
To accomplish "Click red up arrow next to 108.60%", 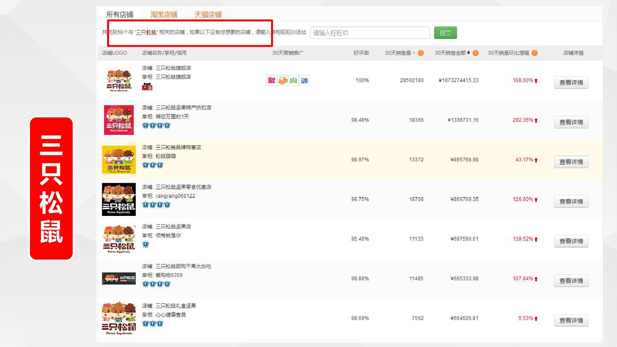I will tap(536, 81).
